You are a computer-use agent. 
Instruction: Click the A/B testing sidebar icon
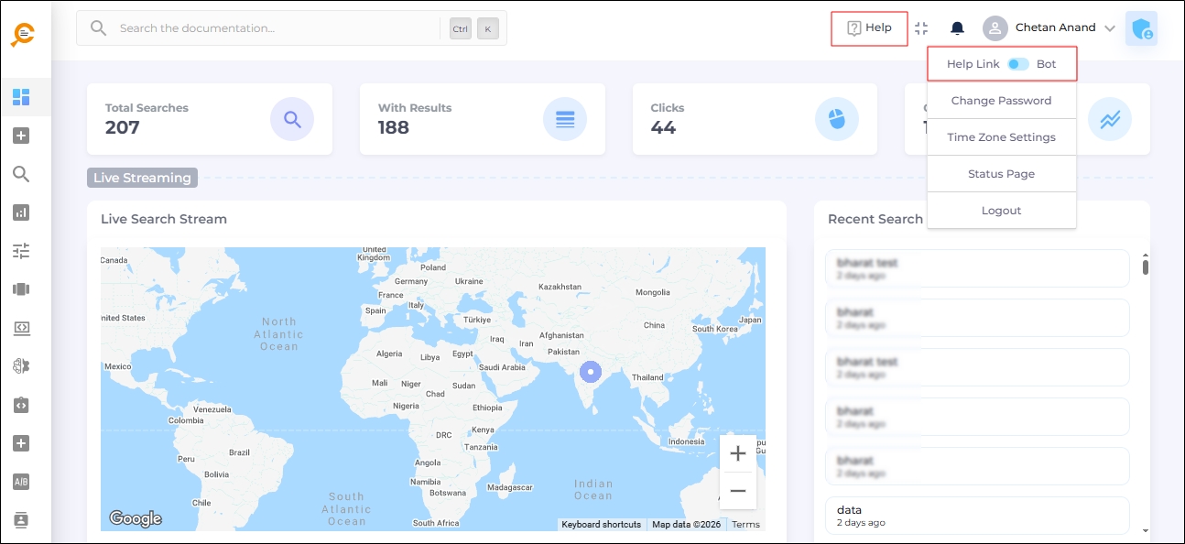coord(21,482)
